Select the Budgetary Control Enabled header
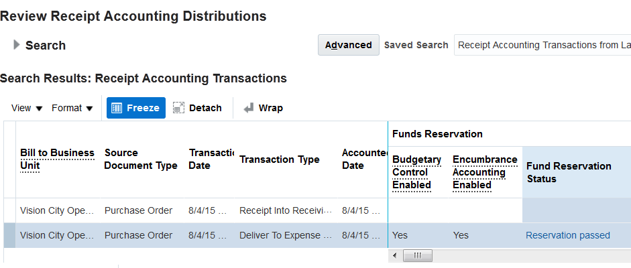The image size is (631, 268). [x=416, y=172]
